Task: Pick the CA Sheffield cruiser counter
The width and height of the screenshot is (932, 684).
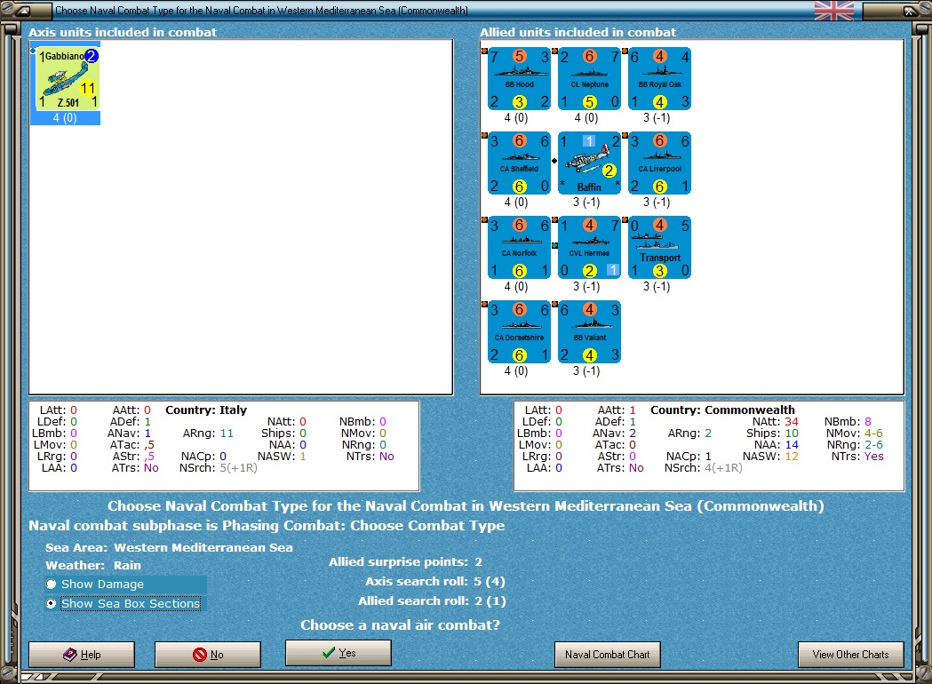Action: tap(519, 163)
